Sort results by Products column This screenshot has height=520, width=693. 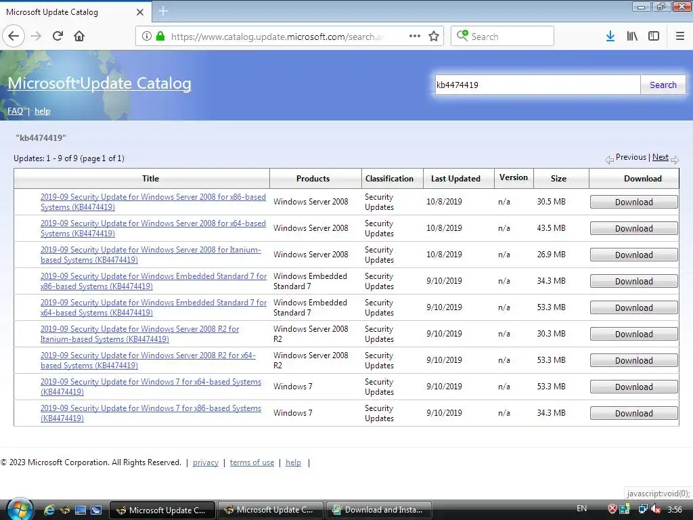click(313, 179)
